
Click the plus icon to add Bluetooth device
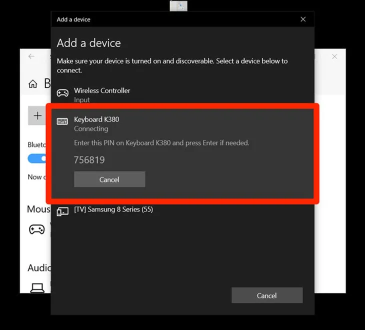pyautogui.click(x=37, y=116)
